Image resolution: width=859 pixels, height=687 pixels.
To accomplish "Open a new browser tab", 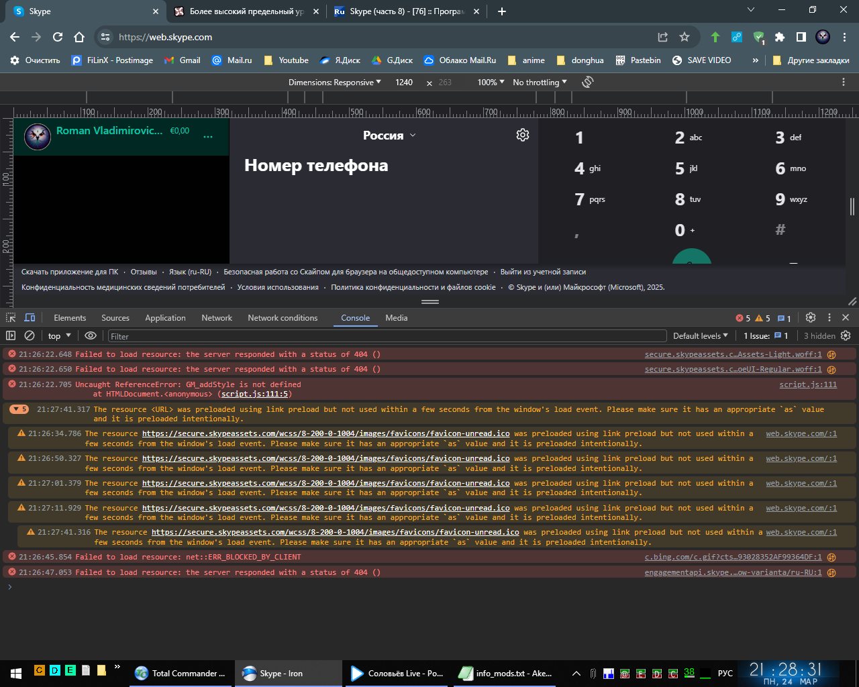I will [x=502, y=11].
